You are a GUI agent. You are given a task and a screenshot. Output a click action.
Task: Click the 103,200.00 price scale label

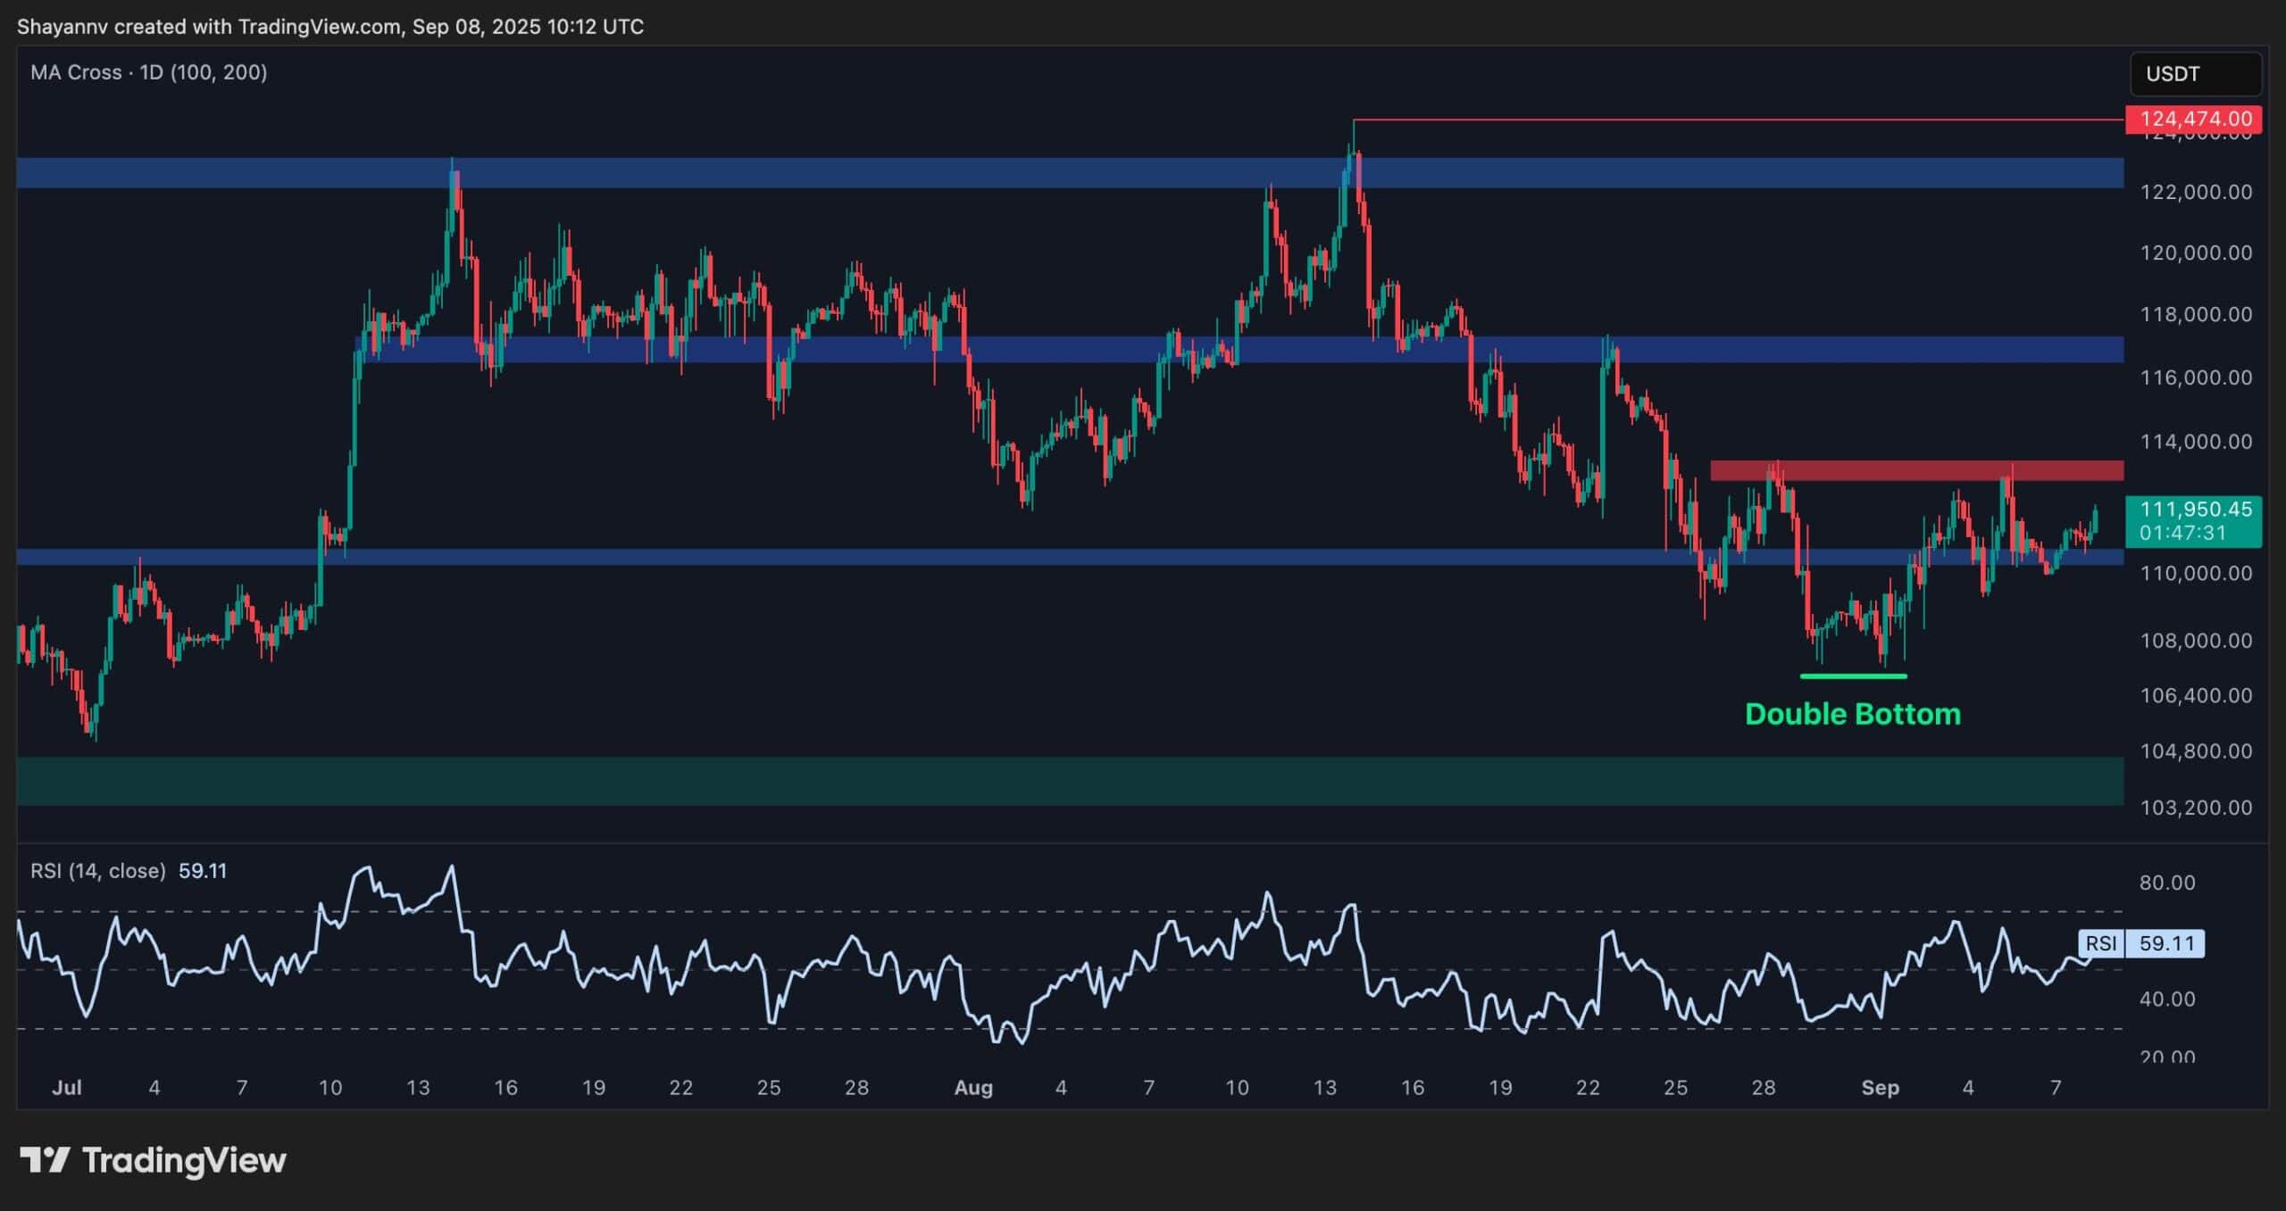coord(2195,808)
